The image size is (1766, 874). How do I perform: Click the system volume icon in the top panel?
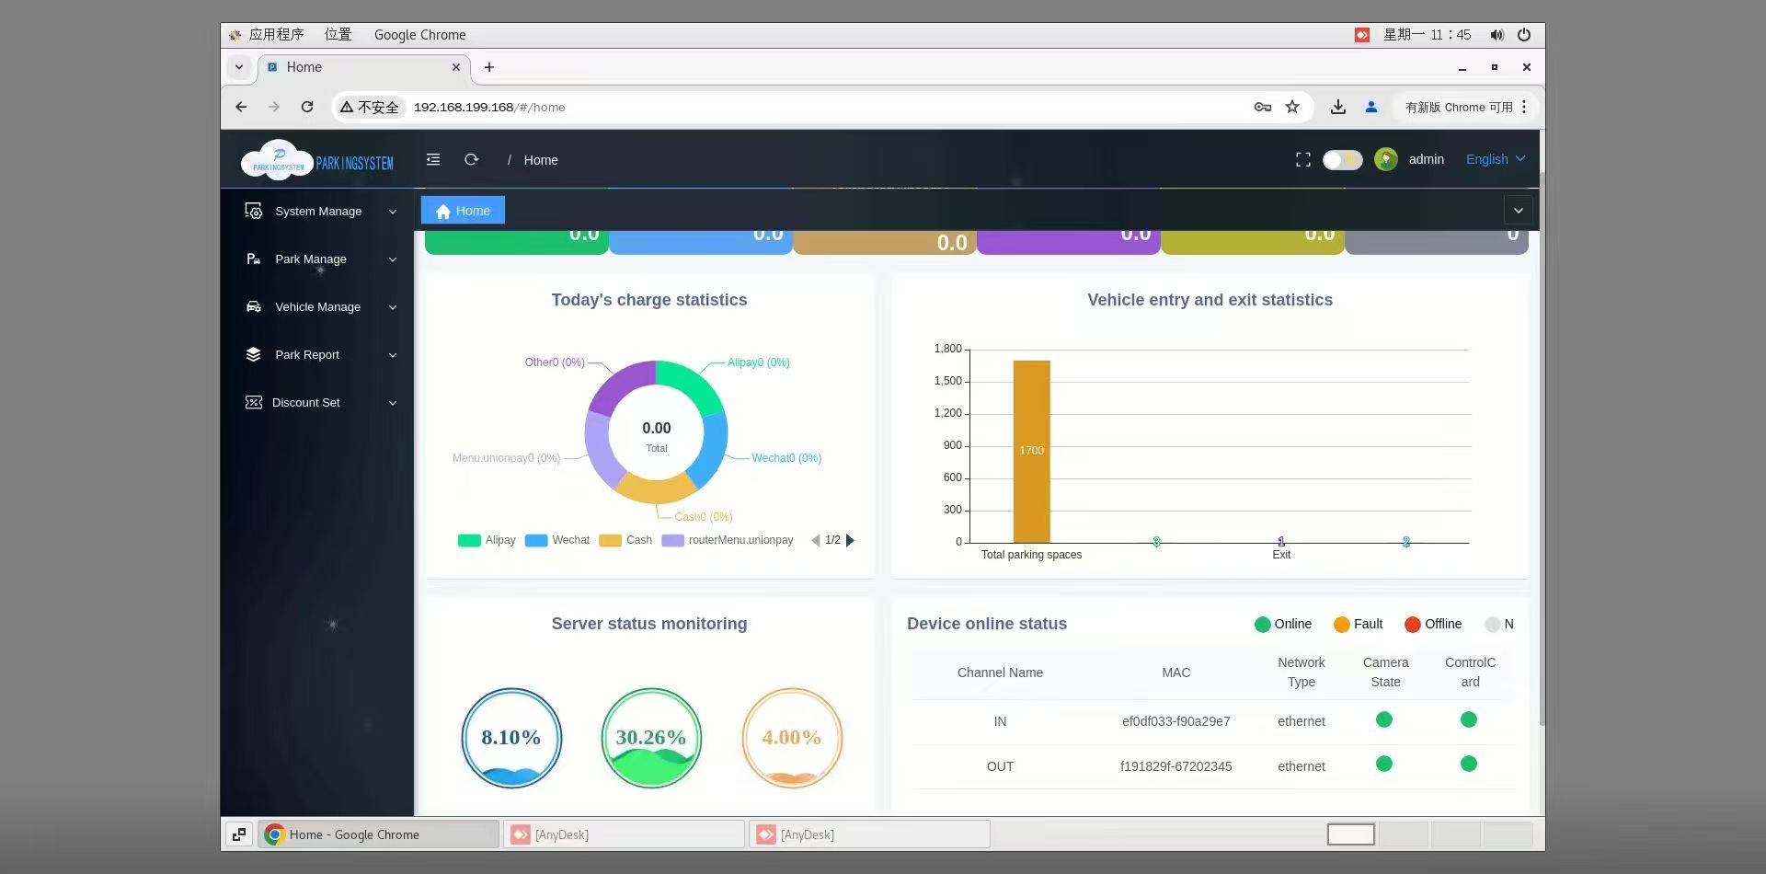click(x=1497, y=35)
